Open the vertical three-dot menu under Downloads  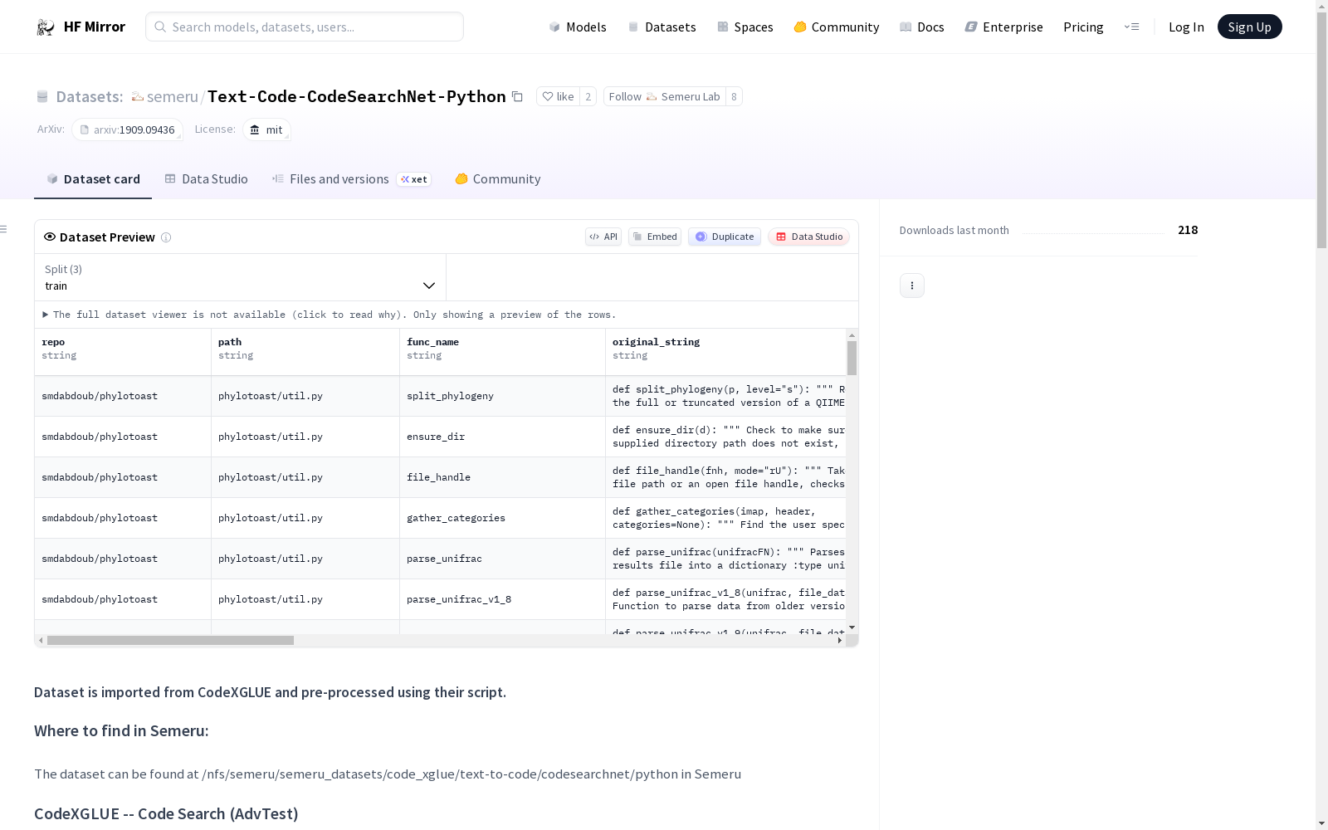click(912, 286)
